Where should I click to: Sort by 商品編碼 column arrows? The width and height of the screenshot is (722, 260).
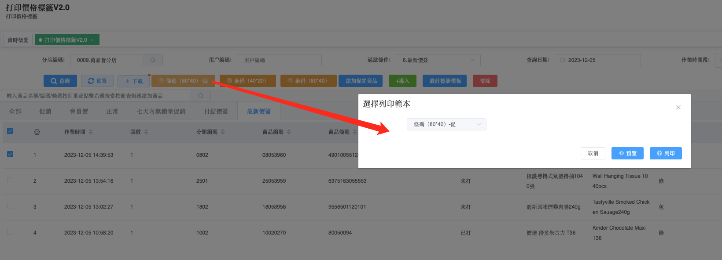click(x=289, y=132)
